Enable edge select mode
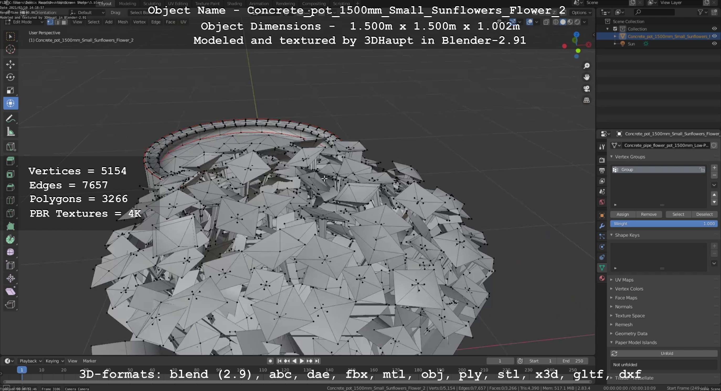This screenshot has width=721, height=391. coord(57,22)
